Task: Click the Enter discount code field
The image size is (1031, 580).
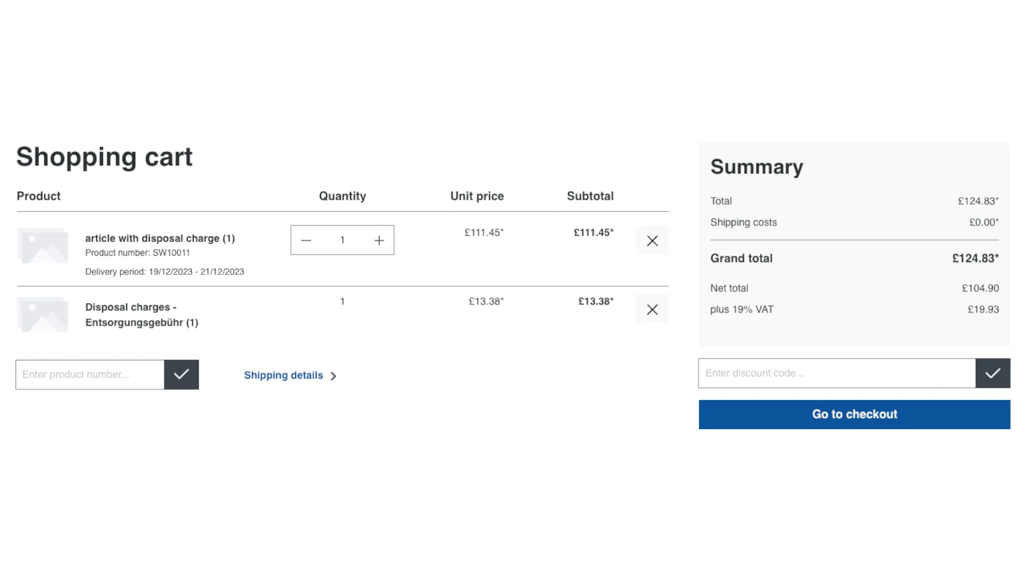Action: pos(837,373)
